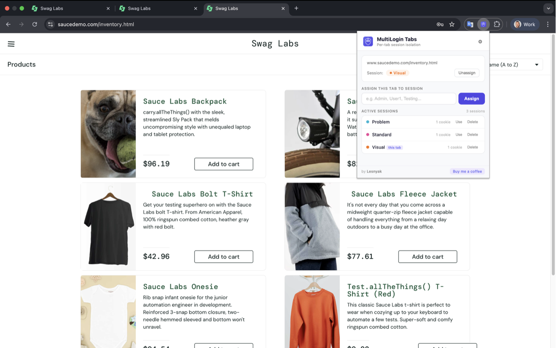Reload the current page
Image resolution: width=556 pixels, height=348 pixels.
35,24
